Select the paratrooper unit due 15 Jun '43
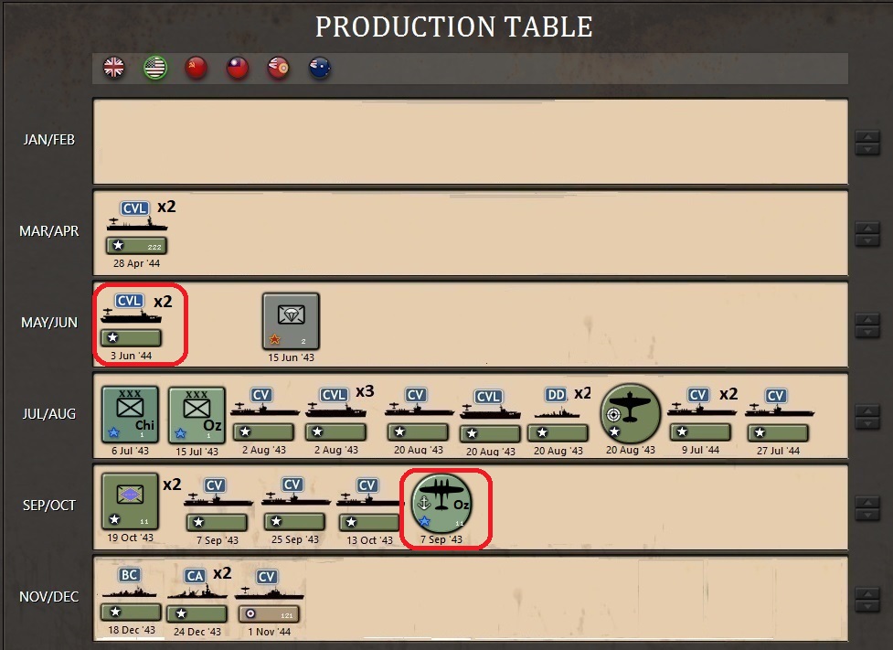Viewport: 893px width, 650px height. tap(291, 321)
